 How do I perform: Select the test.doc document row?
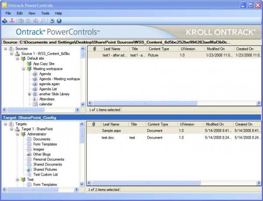coord(174,137)
